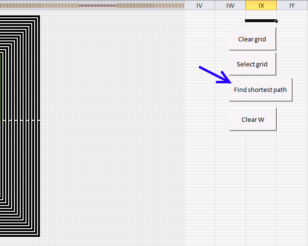Click the Clear grid button
The width and height of the screenshot is (308, 246).
point(253,39)
